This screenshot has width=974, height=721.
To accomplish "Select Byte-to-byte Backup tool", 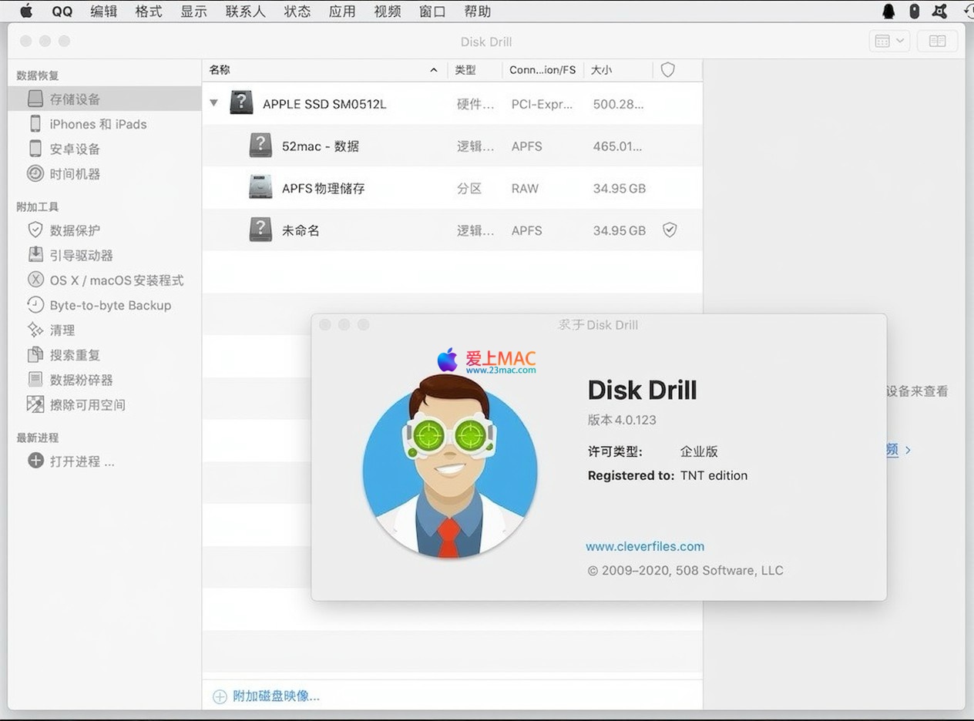I will pyautogui.click(x=110, y=305).
